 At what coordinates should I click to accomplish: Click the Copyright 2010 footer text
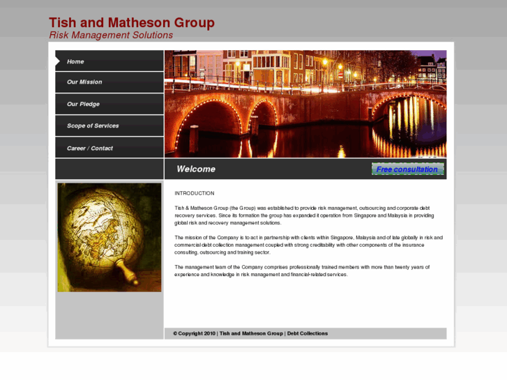pyautogui.click(x=194, y=333)
